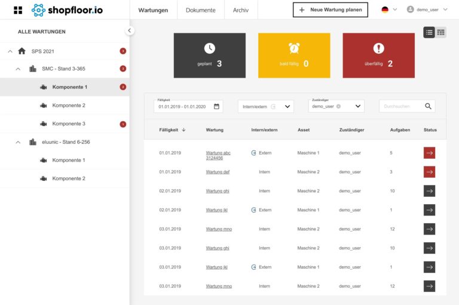459x305 pixels.
Task: Open the app grid menu icon
Action: click(x=17, y=10)
